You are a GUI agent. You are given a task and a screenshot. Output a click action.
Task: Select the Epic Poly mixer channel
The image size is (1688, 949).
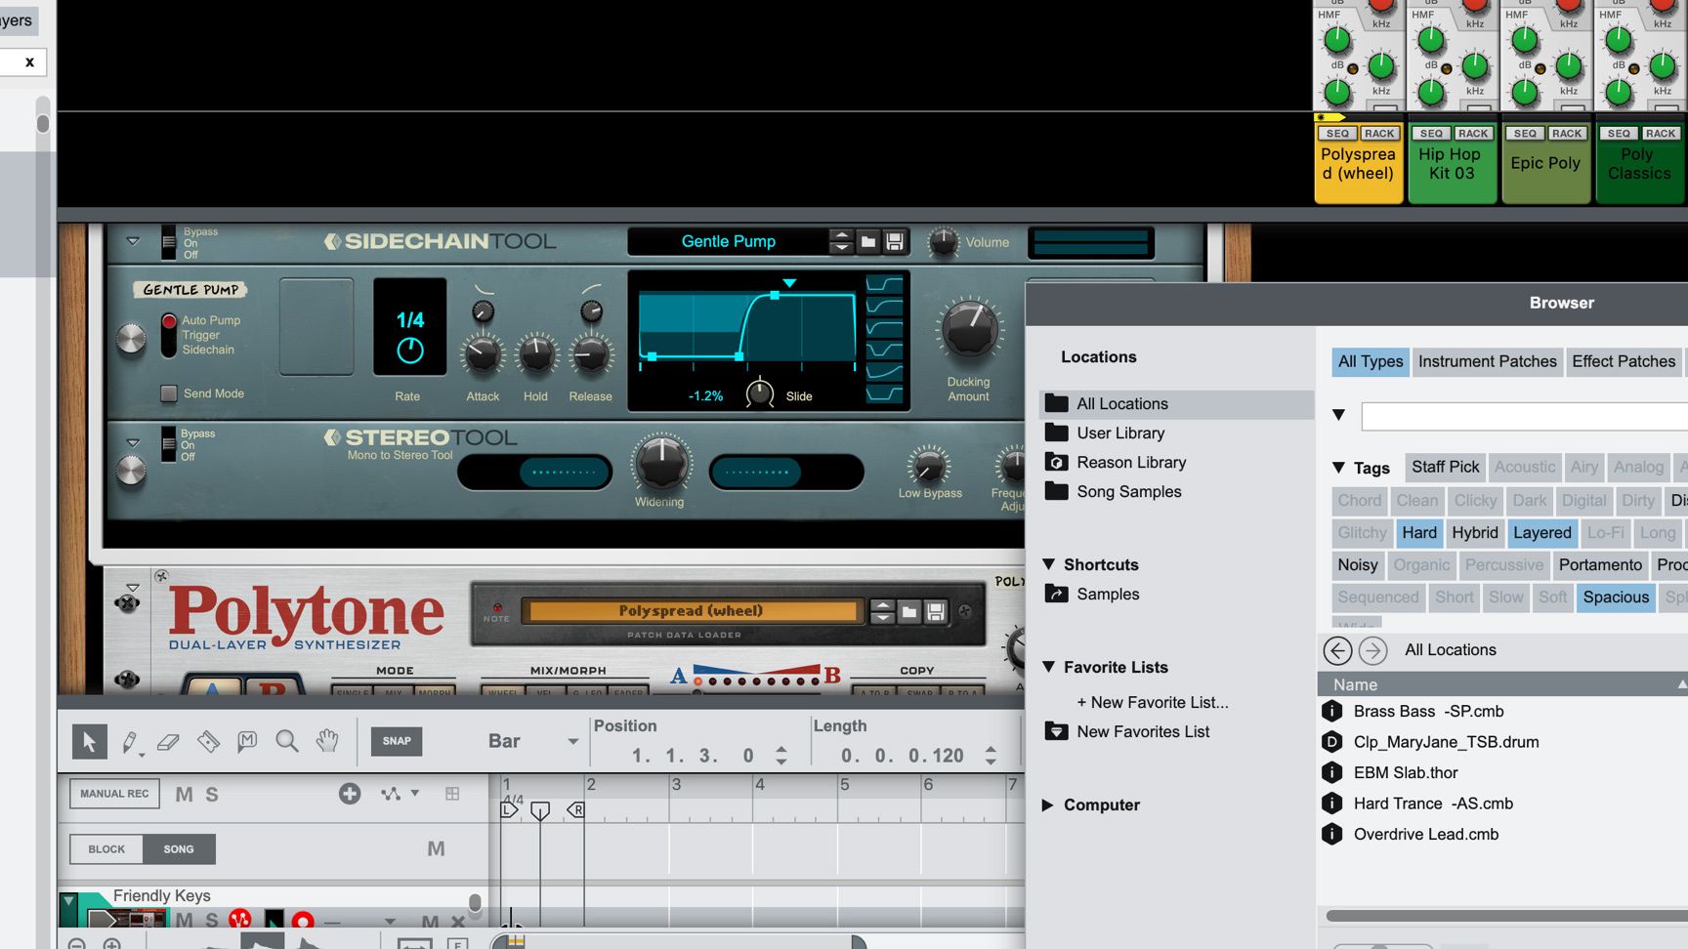[1545, 163]
